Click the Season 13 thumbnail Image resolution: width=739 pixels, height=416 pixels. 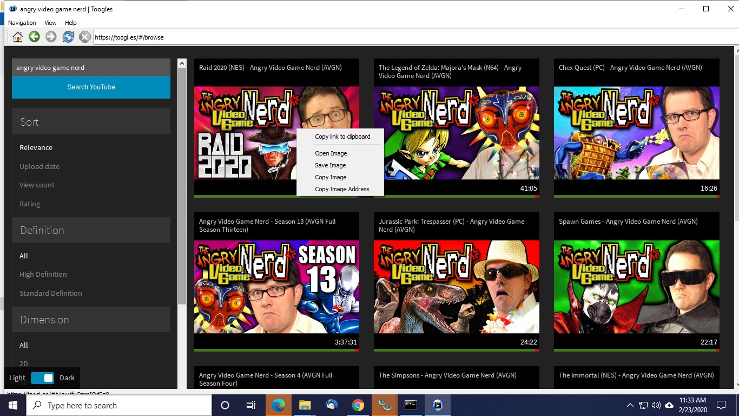click(276, 287)
